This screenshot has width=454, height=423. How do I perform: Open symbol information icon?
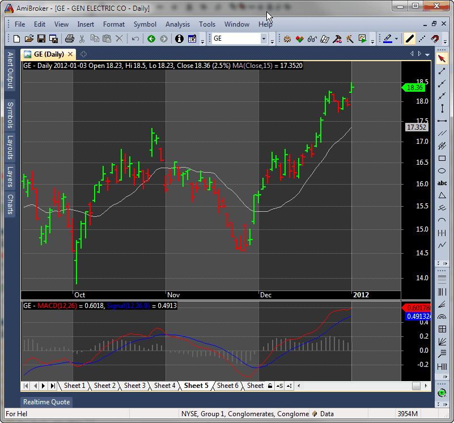click(179, 39)
